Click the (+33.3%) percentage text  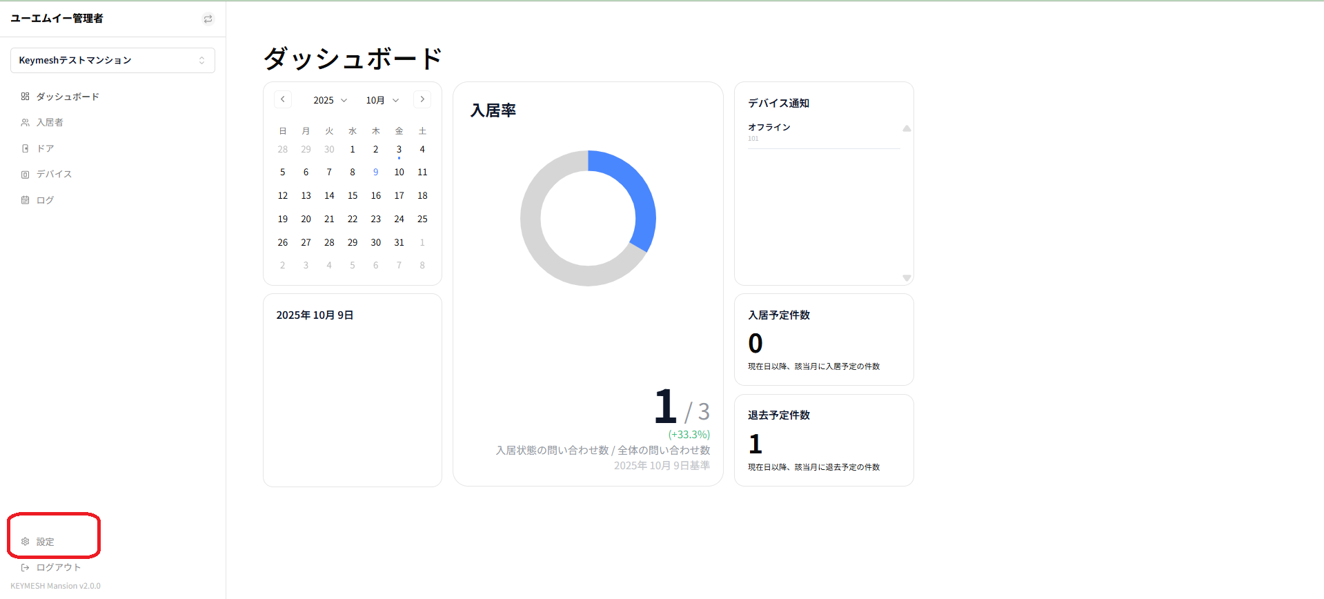[x=689, y=435]
